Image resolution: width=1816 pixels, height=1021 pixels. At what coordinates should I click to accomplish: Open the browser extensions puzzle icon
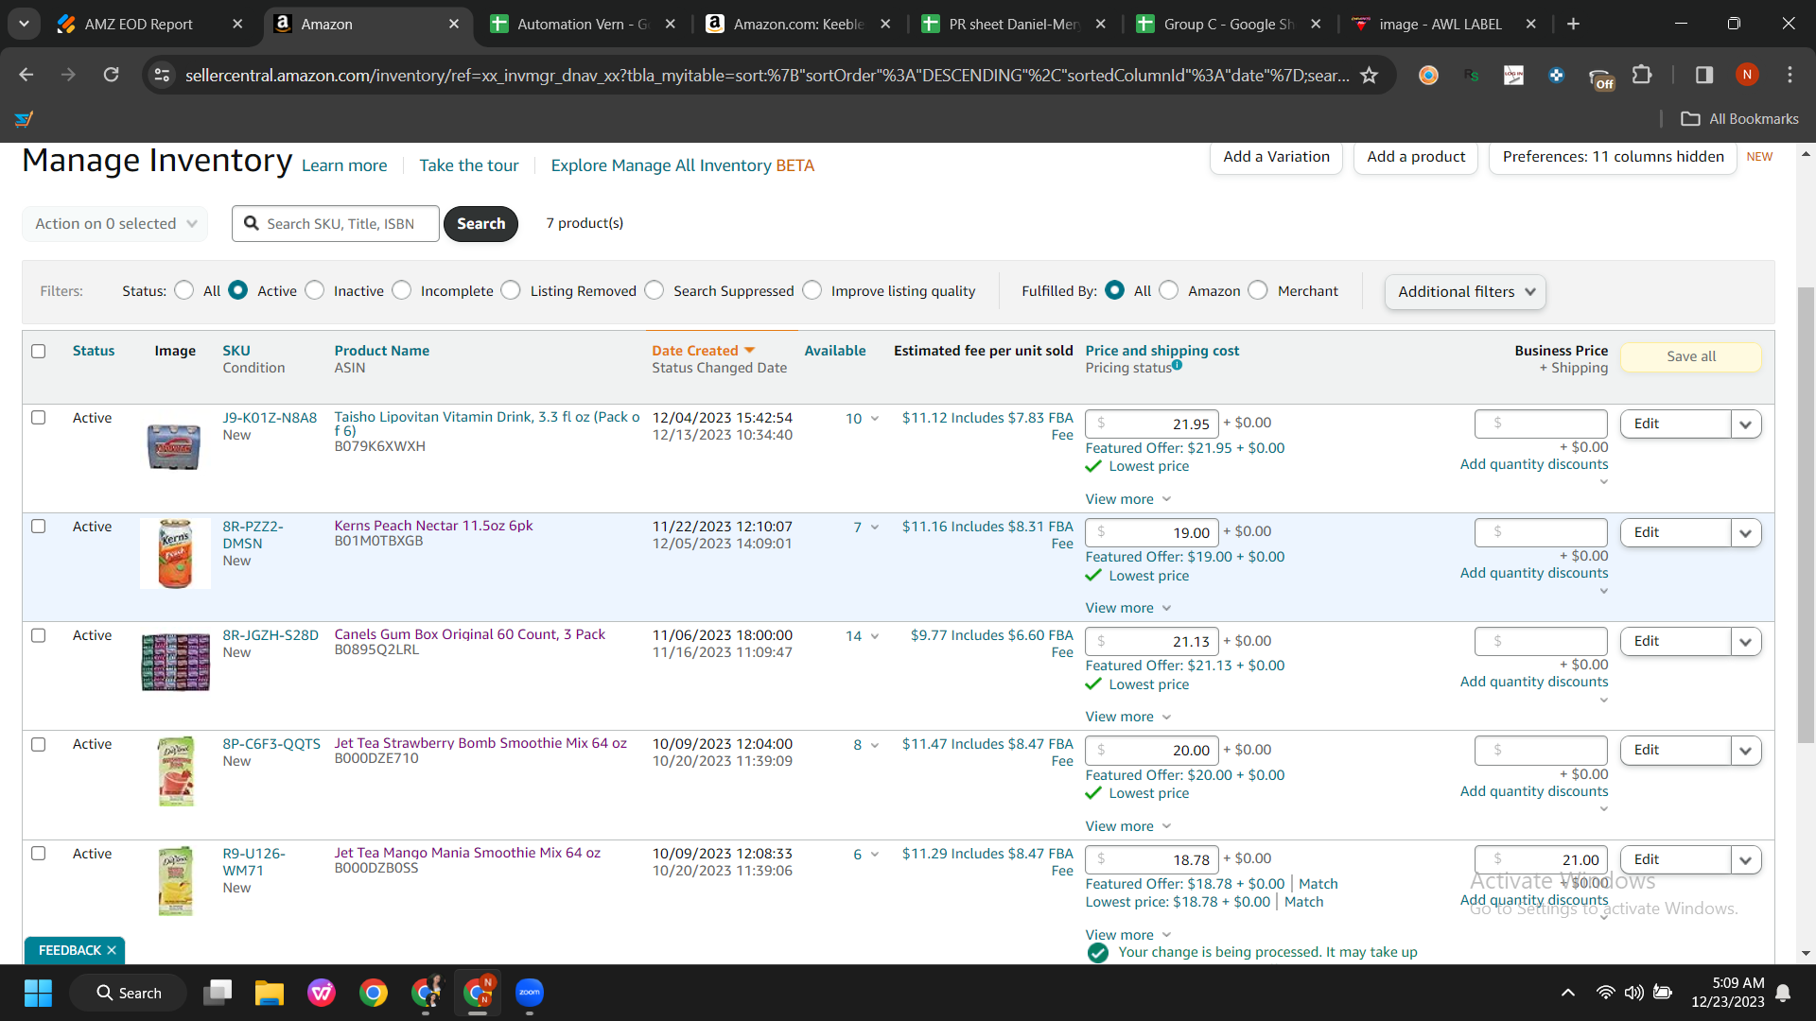click(1642, 75)
